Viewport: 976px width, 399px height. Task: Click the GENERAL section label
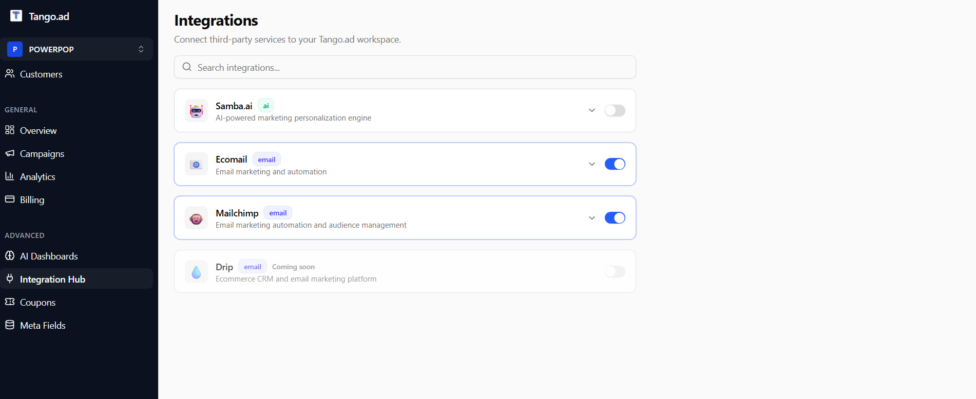[21, 110]
